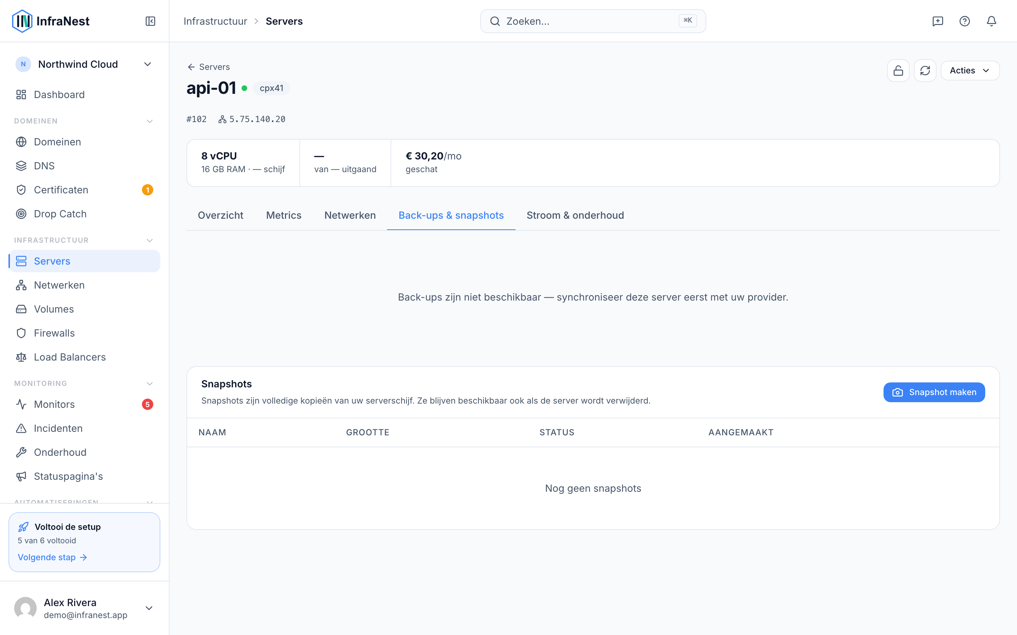Open the Acties dropdown

coord(970,71)
